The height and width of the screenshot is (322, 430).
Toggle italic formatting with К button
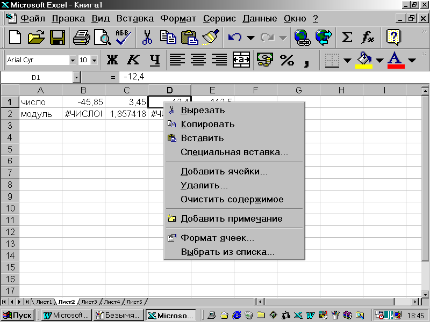pos(133,60)
